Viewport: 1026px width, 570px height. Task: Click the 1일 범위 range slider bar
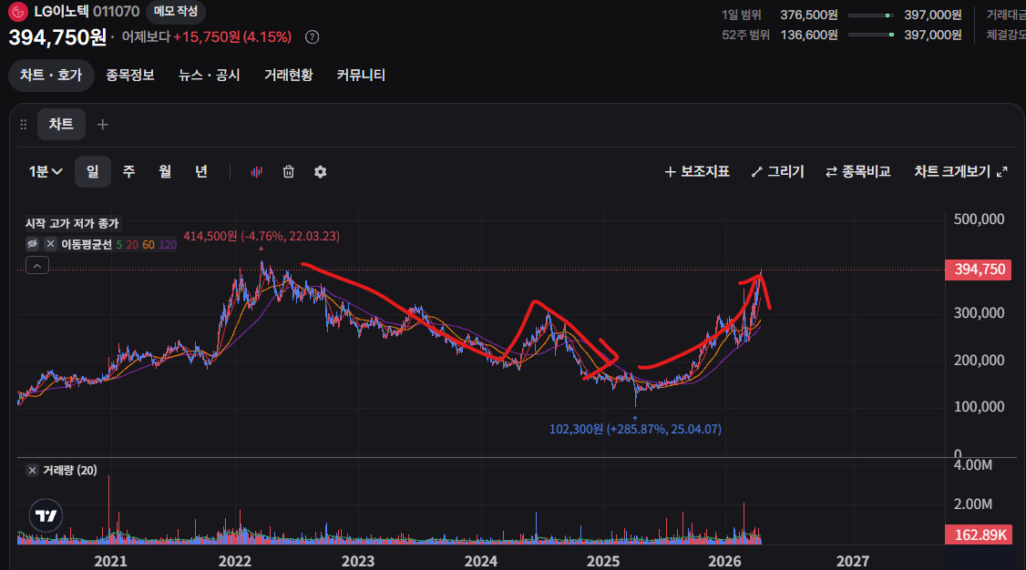tap(870, 15)
